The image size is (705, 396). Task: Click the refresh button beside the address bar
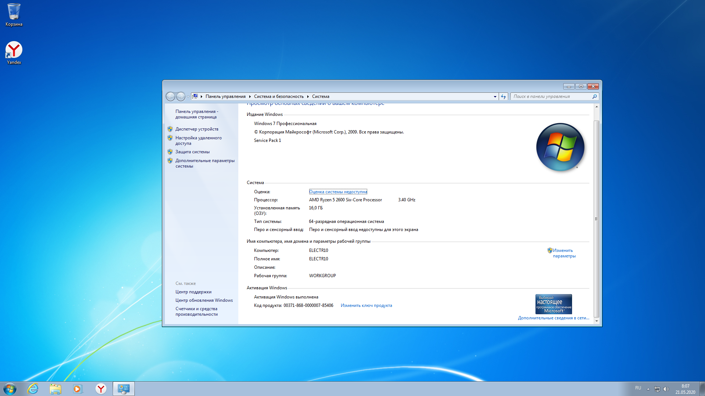503,96
